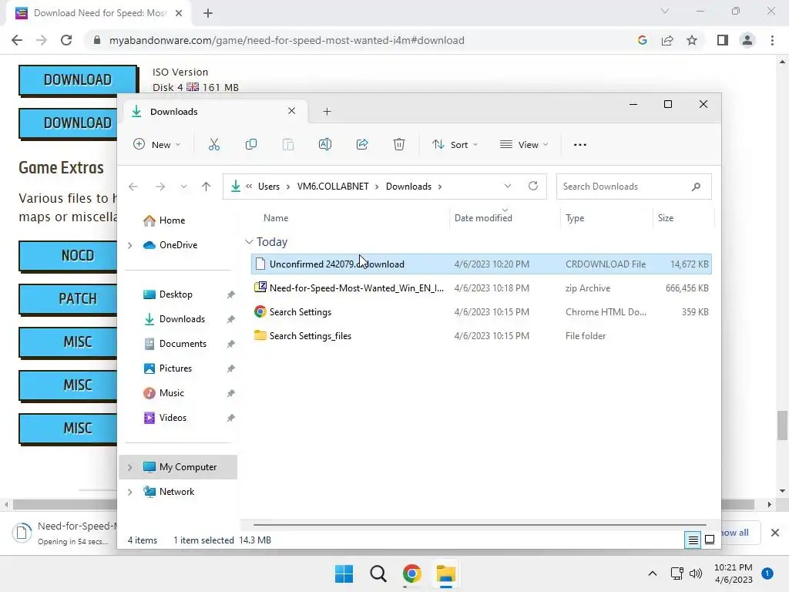Viewport: 789px width, 592px height.
Task: Click the Chrome icon on the taskbar
Action: pyautogui.click(x=411, y=573)
